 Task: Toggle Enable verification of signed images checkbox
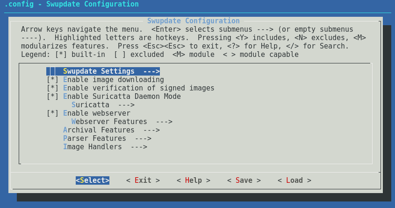53,88
